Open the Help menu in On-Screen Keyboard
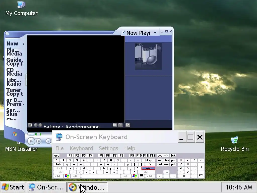The height and width of the screenshot is (193, 257). (130, 148)
